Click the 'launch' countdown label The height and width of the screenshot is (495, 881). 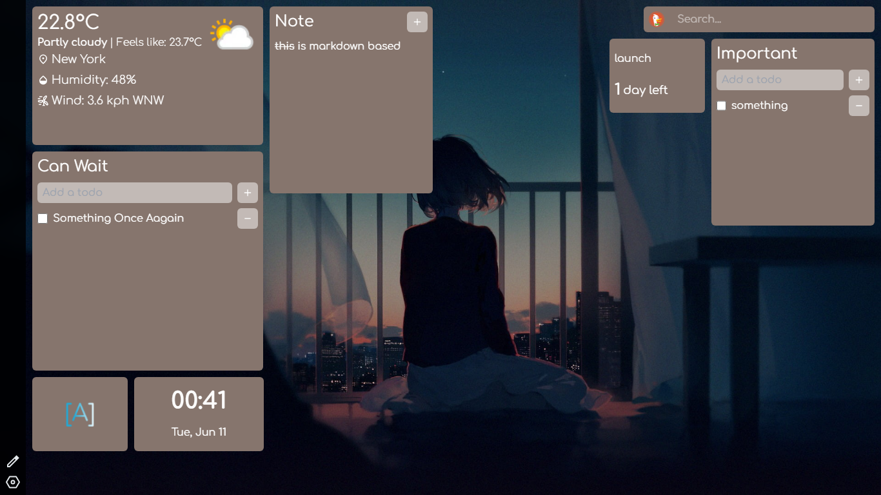pos(633,58)
